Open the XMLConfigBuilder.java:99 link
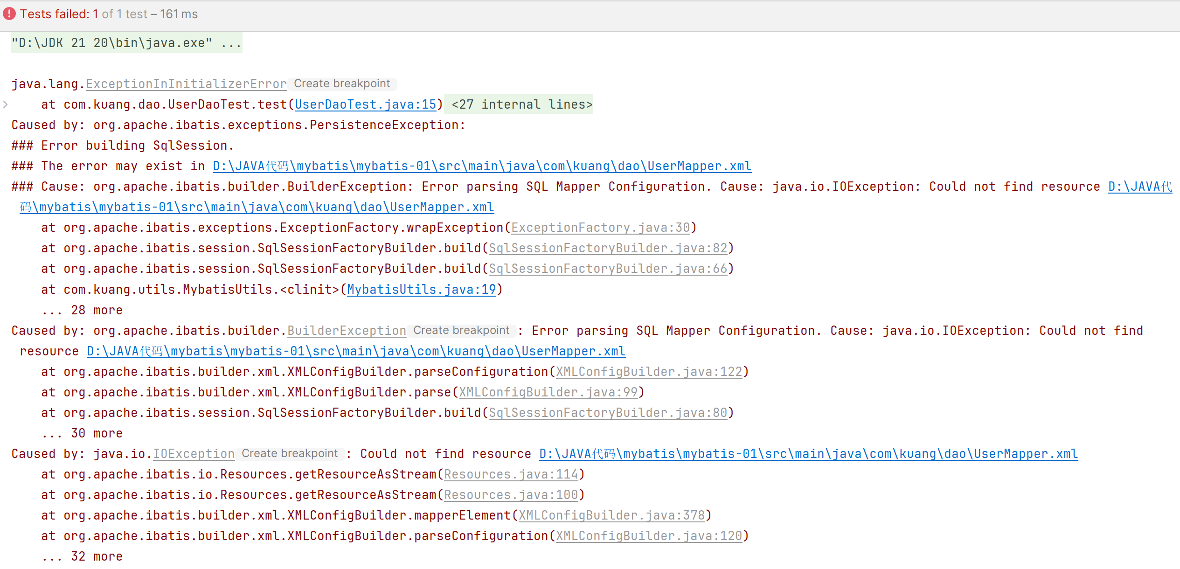This screenshot has height=569, width=1180. pos(548,392)
